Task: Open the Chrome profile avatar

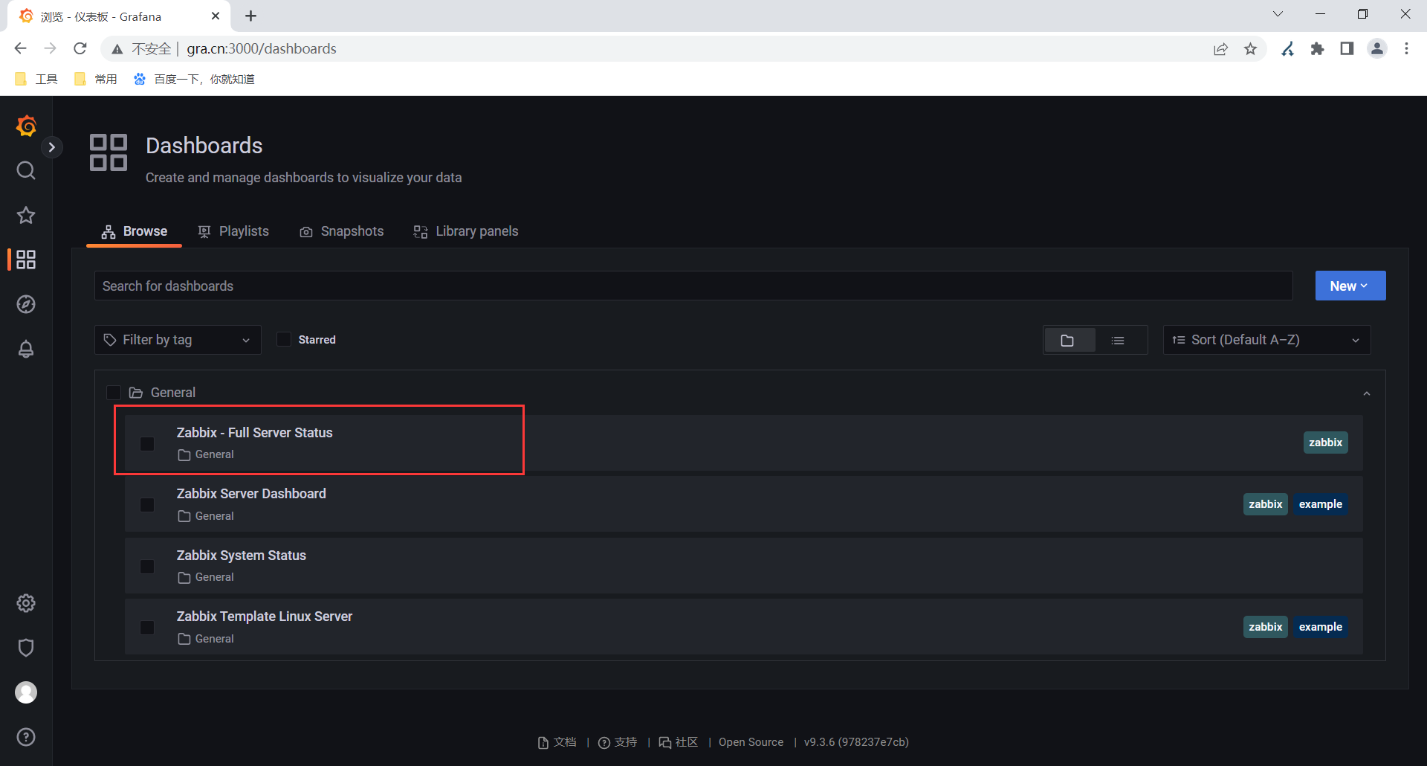Action: (1377, 49)
